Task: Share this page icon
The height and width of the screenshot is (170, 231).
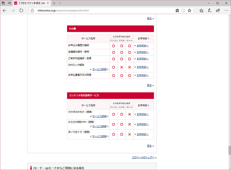Action: pyautogui.click(x=218, y=10)
